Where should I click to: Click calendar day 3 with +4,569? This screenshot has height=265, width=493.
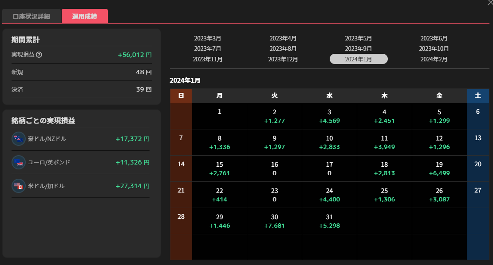[x=330, y=116]
